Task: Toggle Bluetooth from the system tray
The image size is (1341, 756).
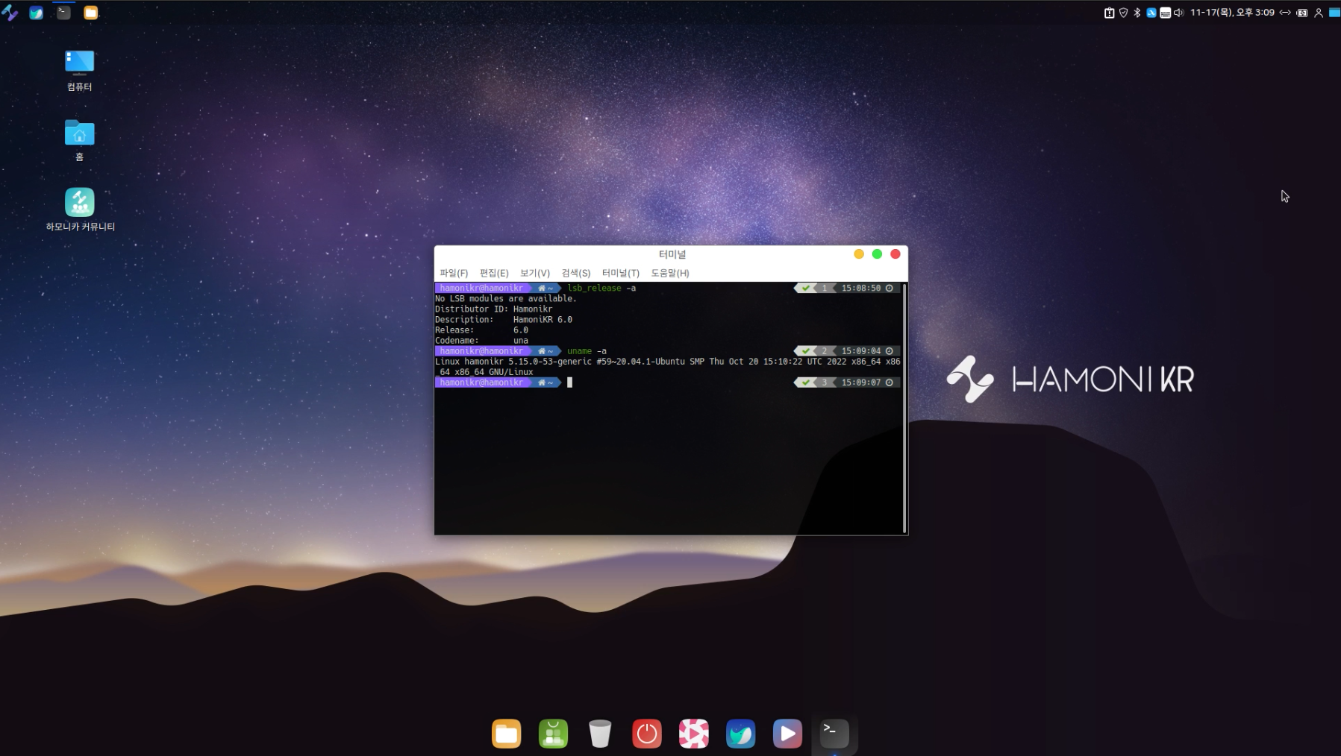Action: point(1137,13)
